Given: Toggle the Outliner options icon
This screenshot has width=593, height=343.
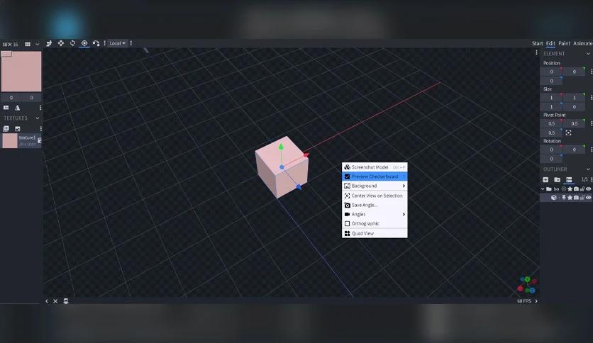Looking at the screenshot, I should pyautogui.click(x=569, y=180).
